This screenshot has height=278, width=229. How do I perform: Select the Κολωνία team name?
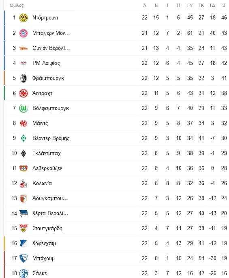click(42, 183)
